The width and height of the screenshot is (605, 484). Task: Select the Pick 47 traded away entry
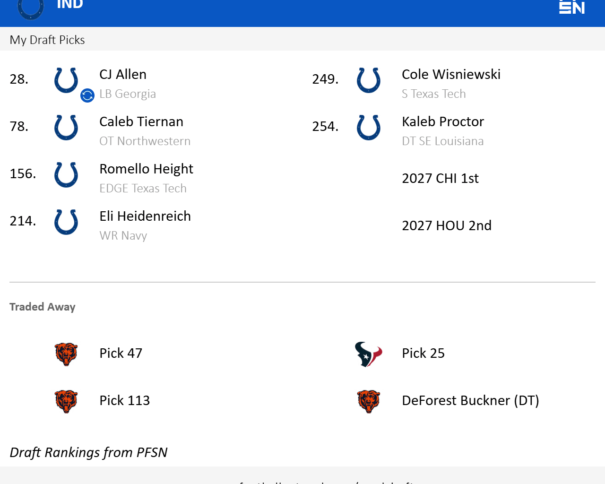point(121,353)
